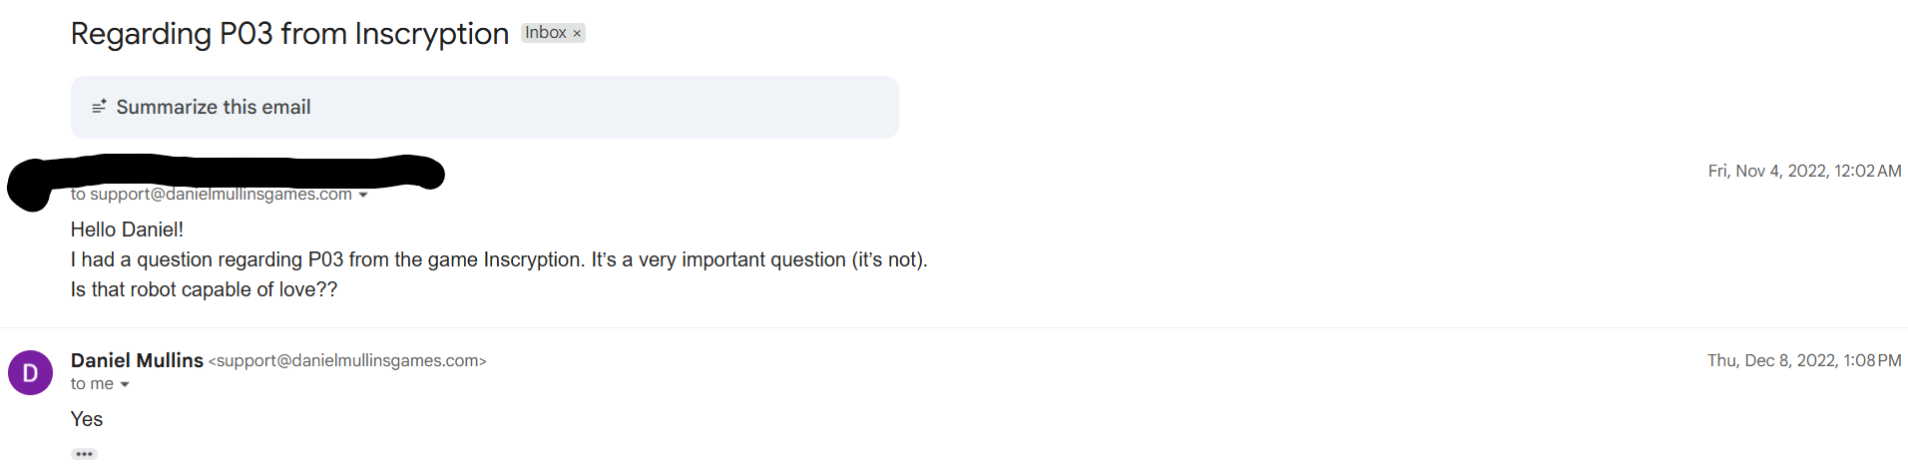Click the "to support@danielmullinsgames.com" recipient text
Viewport: 1908px width, 476px height.
(211, 195)
